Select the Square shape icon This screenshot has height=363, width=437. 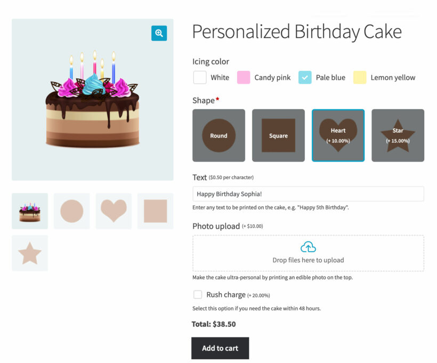point(278,135)
